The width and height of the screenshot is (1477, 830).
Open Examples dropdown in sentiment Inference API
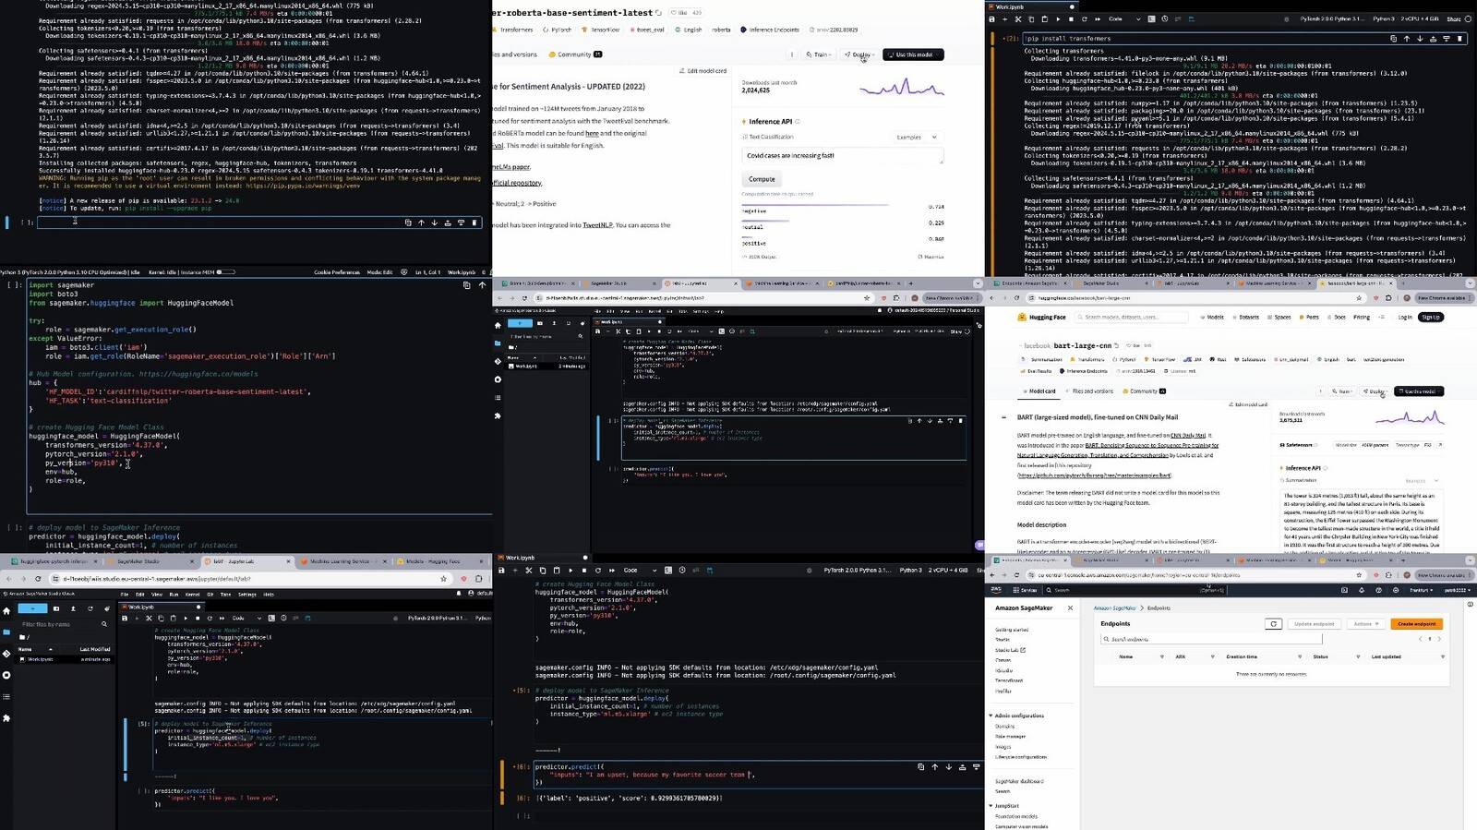[x=917, y=137]
